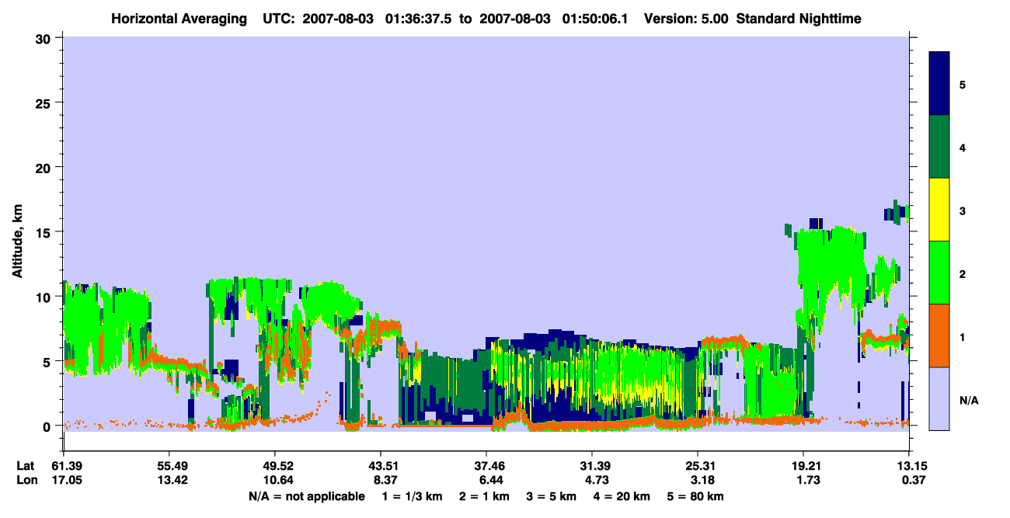Click the '5 = 80 km' caption
Viewport: 1010px width, 518px height.
click(696, 495)
